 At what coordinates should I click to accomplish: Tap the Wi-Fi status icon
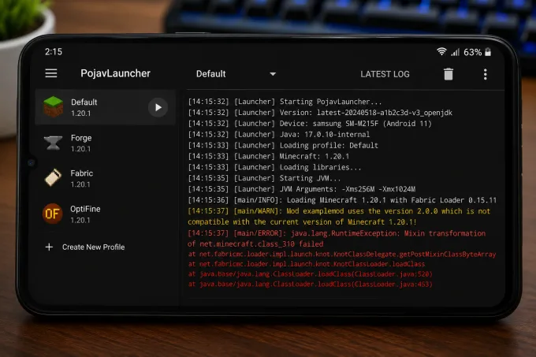coord(441,51)
